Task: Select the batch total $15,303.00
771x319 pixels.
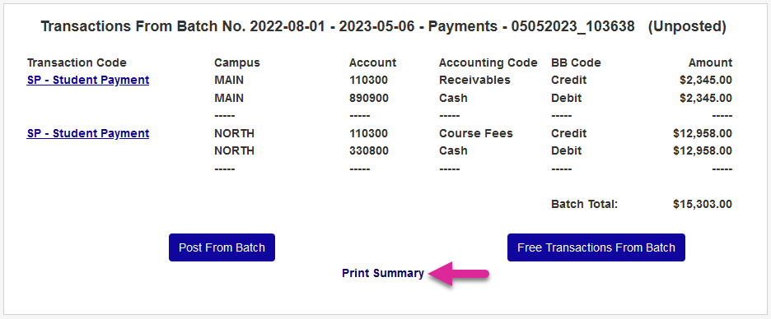Action: click(x=703, y=204)
